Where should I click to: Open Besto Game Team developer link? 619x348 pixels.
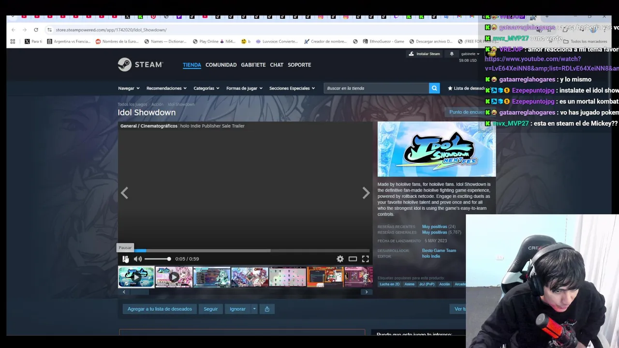pos(439,250)
